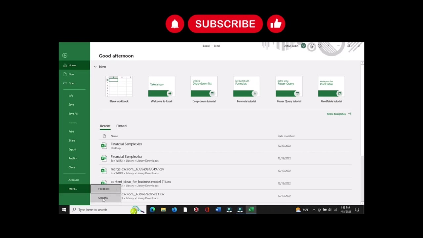The height and width of the screenshot is (238, 423).
Task: Choose Save As in the sidebar
Action: (x=74, y=113)
